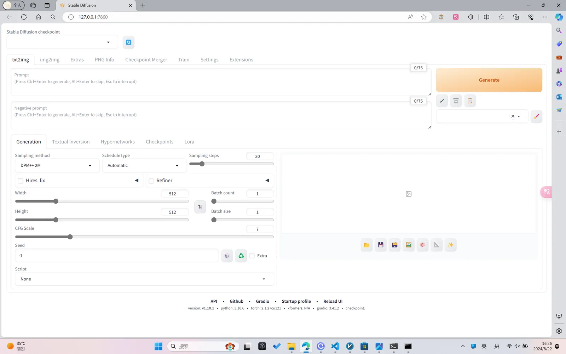Toggle the Extra seed checkbox
Viewport: 566px width, 354px height.
point(252,256)
